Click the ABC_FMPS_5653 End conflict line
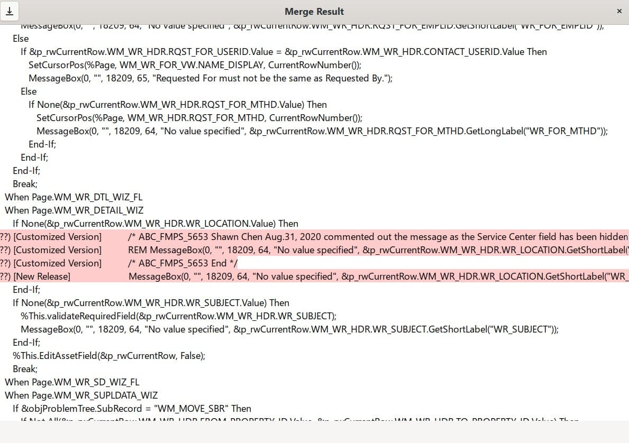Image resolution: width=629 pixels, height=443 pixels. point(183,263)
